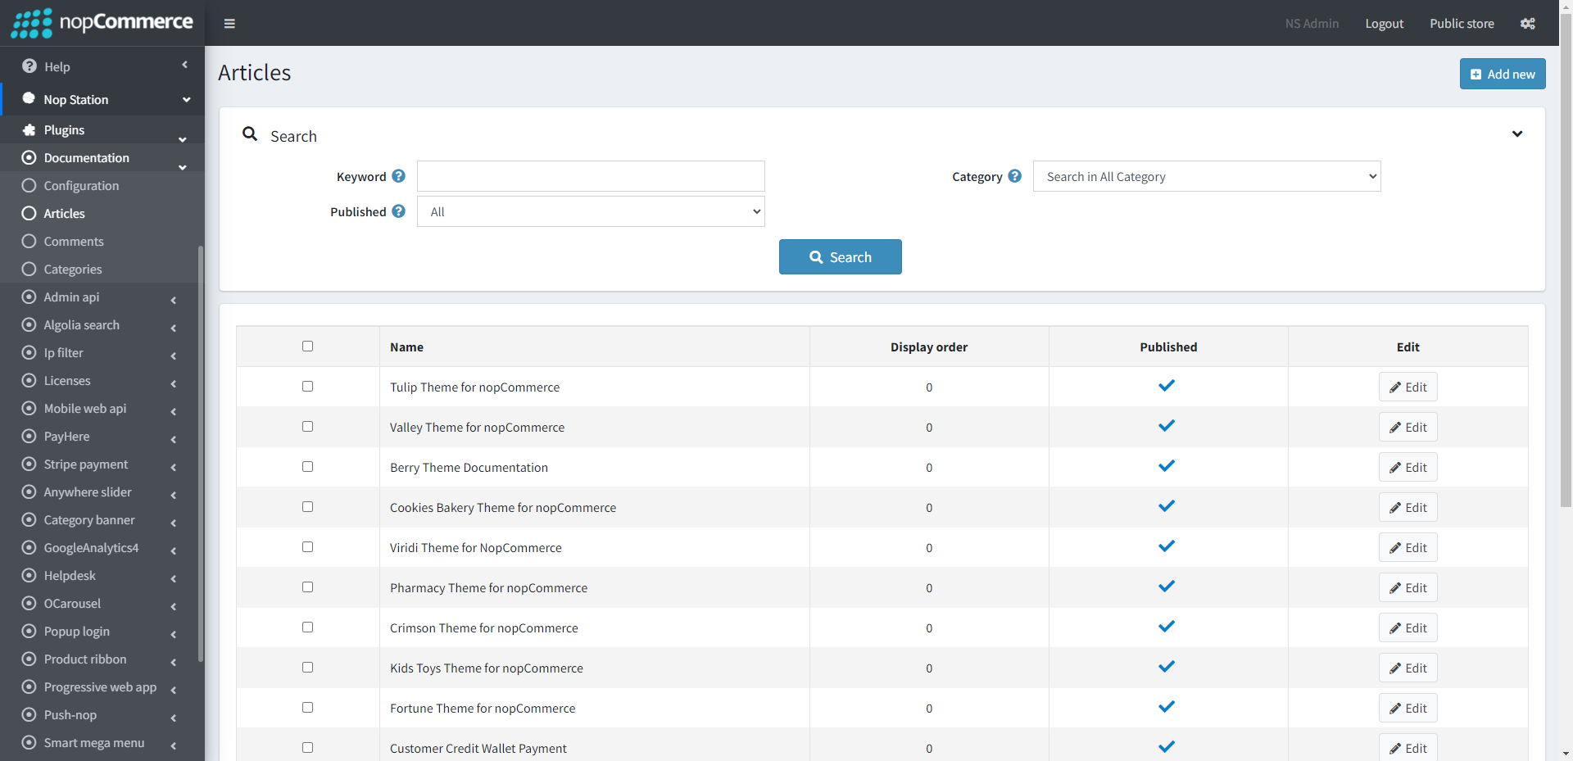This screenshot has height=761, width=1573.
Task: Click the Documentation circle icon in sidebar
Action: pyautogui.click(x=29, y=157)
